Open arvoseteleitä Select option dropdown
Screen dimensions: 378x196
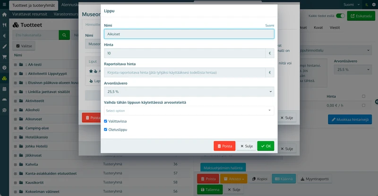coord(189,111)
